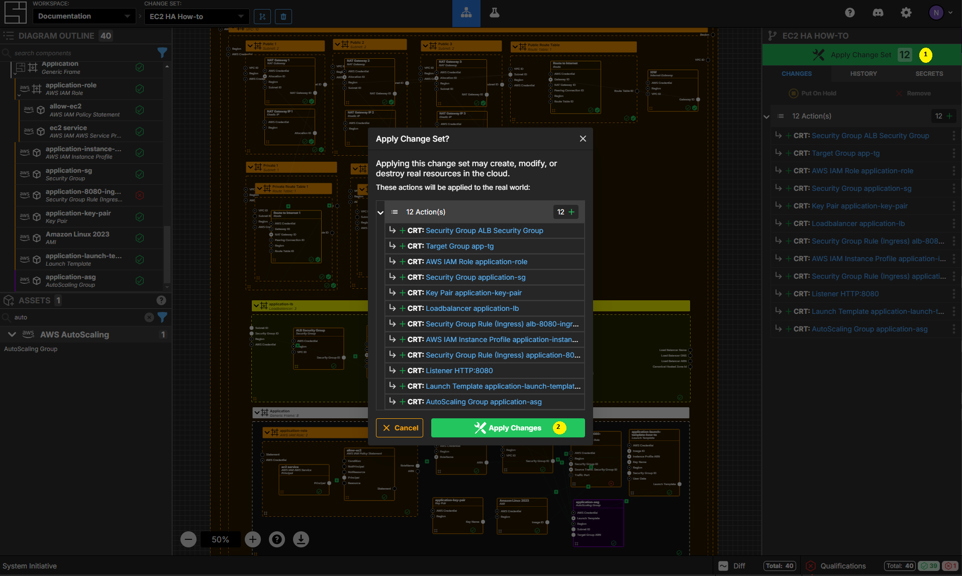
Task: Click the diagram outline filter icon
Action: click(x=162, y=52)
